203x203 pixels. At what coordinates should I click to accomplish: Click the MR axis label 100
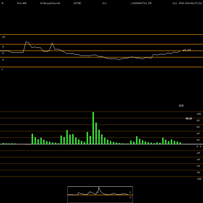click(199, 114)
